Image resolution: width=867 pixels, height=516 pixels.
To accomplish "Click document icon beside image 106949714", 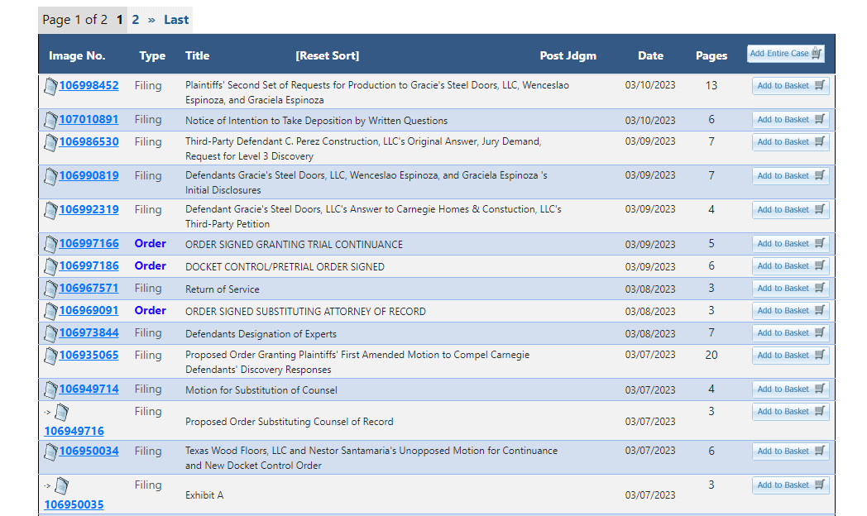I will (50, 389).
